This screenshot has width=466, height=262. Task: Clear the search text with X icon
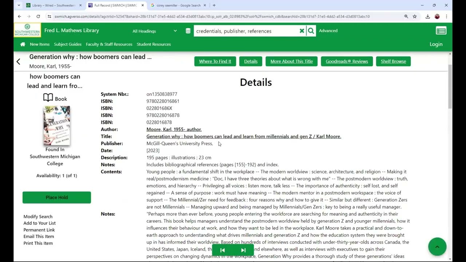pos(302,31)
